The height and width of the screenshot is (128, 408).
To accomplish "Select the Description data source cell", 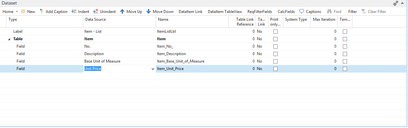I will point(120,54).
